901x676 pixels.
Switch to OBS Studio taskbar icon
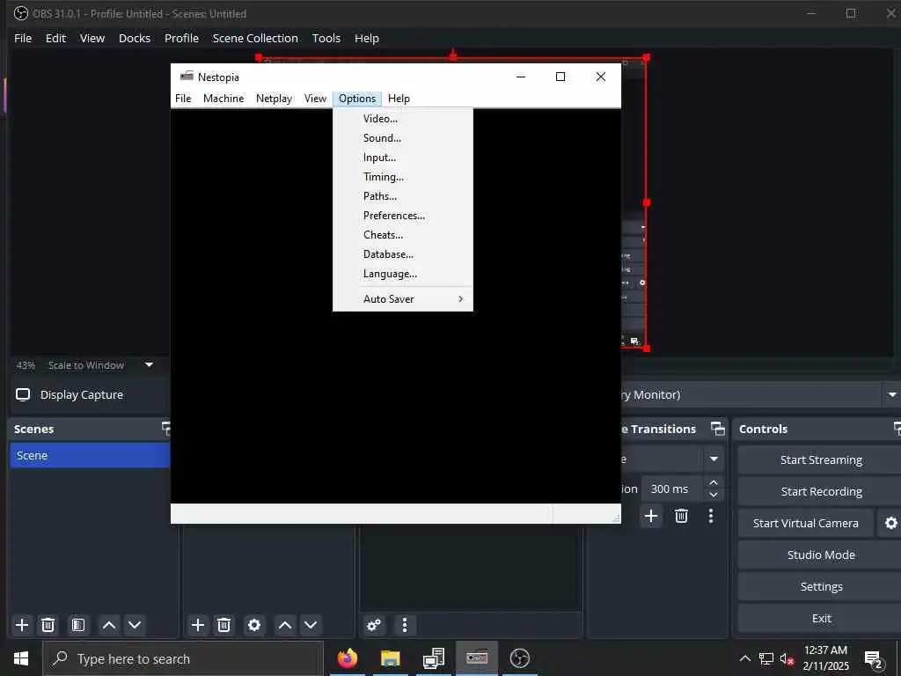point(520,658)
